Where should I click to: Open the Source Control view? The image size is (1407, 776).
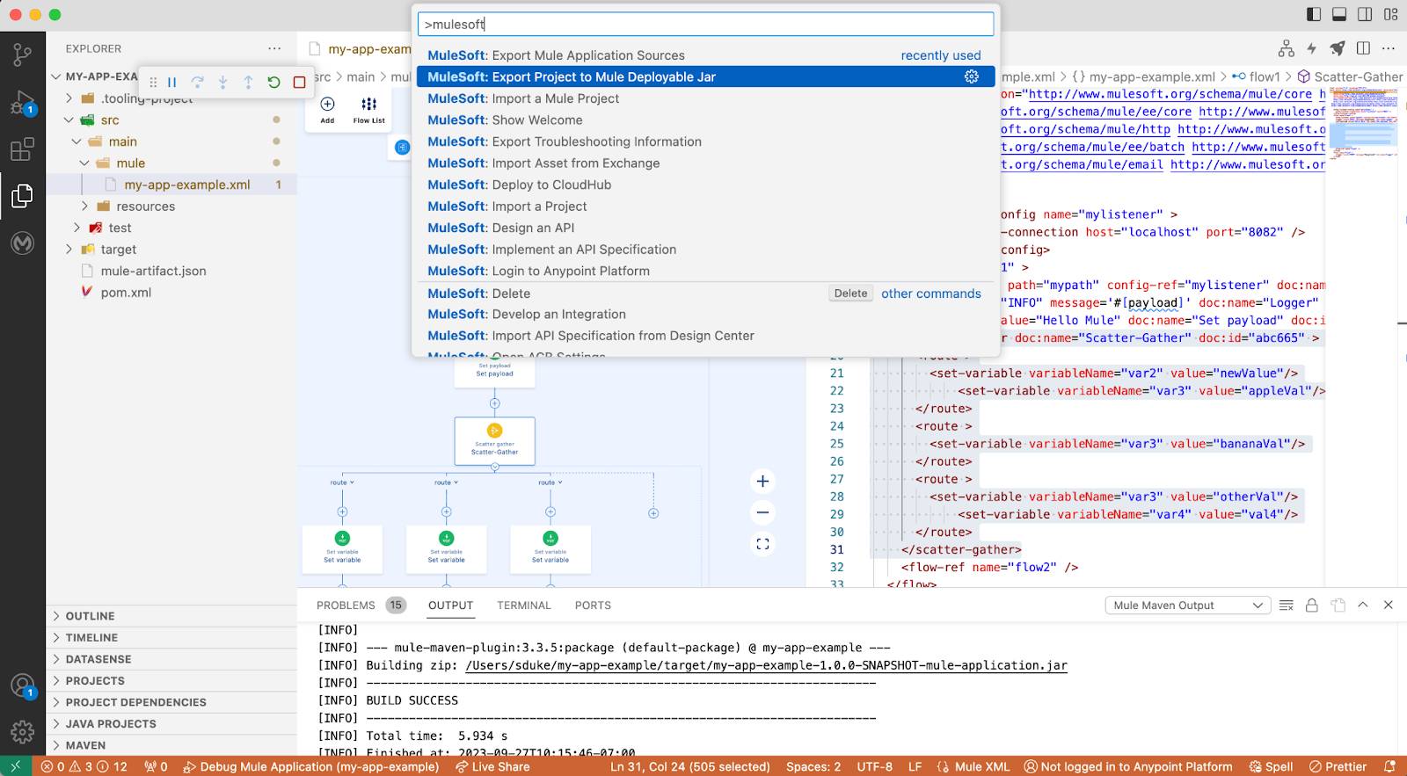(x=22, y=54)
